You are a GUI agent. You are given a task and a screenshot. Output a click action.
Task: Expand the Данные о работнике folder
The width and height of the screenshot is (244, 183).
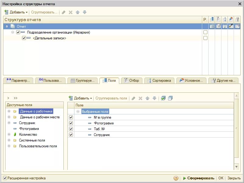coord(9,111)
